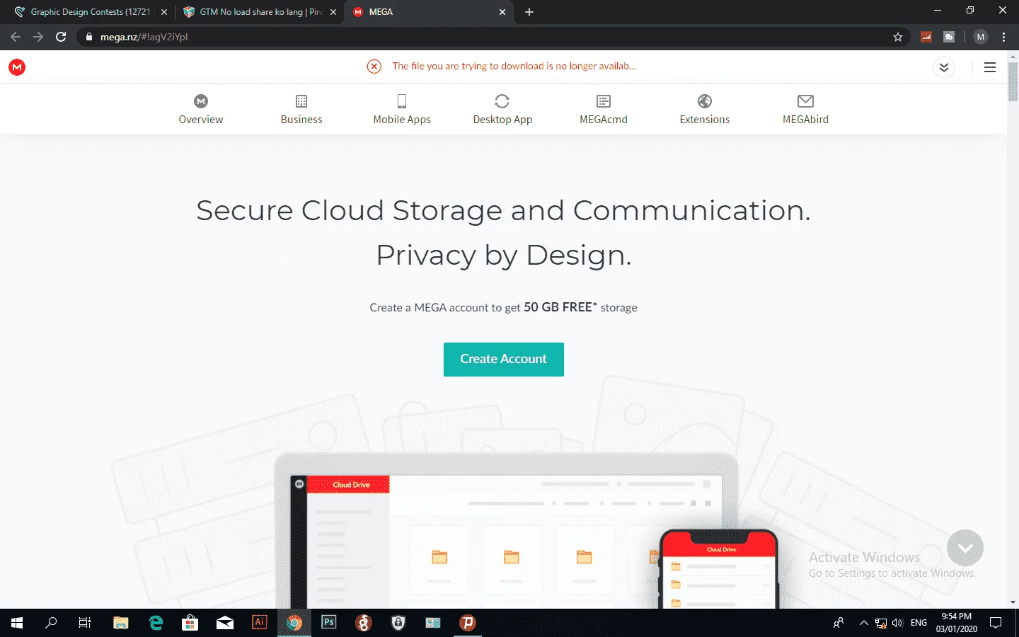
Task: Open the Overview section icon
Action: pyautogui.click(x=201, y=101)
